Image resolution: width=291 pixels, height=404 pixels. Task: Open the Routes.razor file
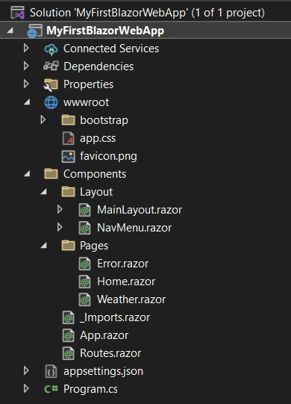click(x=110, y=353)
